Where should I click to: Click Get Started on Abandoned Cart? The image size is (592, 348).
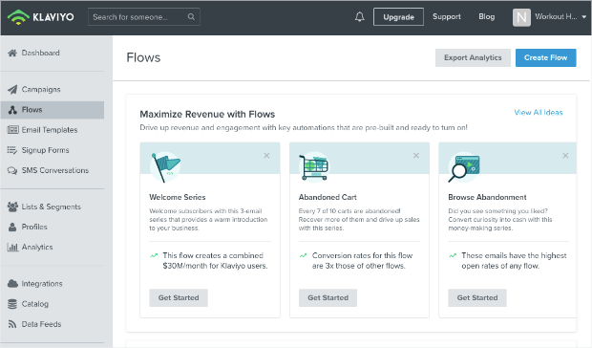pos(328,297)
